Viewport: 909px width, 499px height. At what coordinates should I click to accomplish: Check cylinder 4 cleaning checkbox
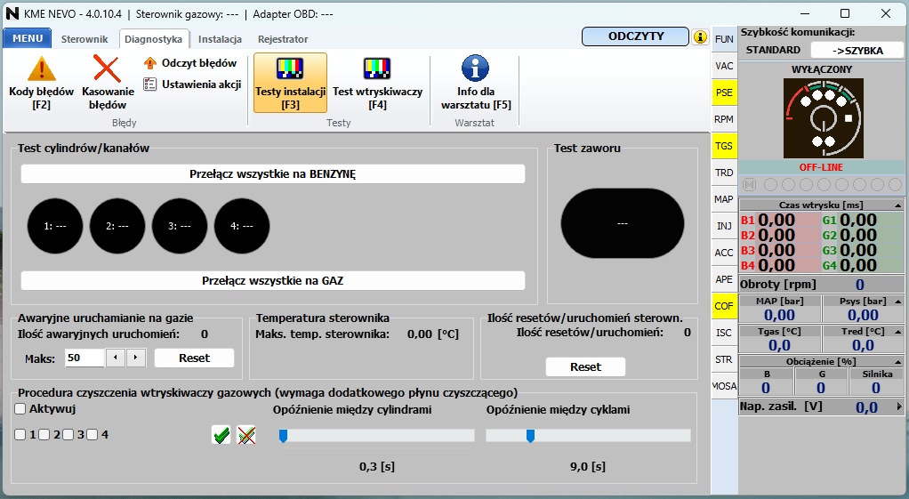[x=93, y=435]
